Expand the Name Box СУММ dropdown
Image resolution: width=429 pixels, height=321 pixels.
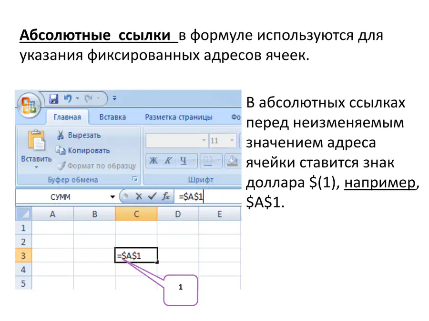click(112, 197)
